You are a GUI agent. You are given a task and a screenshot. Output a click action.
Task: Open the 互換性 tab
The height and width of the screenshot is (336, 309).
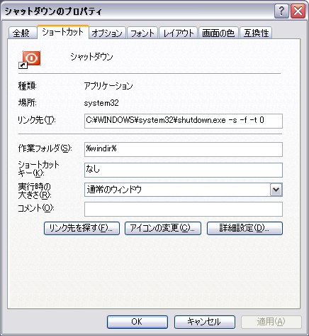point(256,33)
